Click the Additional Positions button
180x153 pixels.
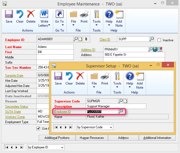57,138
